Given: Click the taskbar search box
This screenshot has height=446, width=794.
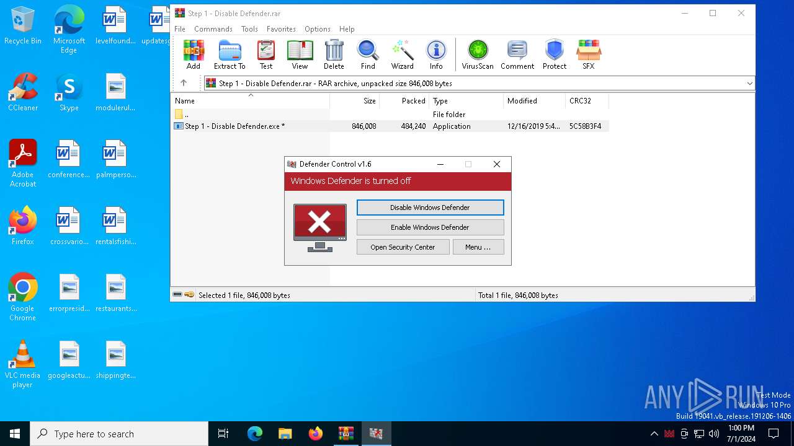Looking at the screenshot, I should (x=119, y=434).
